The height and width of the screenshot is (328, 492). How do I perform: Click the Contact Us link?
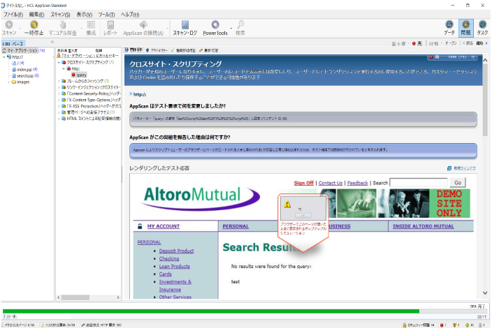(331, 183)
